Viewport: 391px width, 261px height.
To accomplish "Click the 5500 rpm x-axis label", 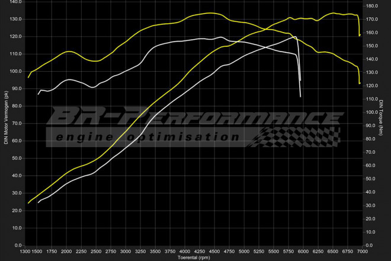I will pyautogui.click(x=273, y=252).
